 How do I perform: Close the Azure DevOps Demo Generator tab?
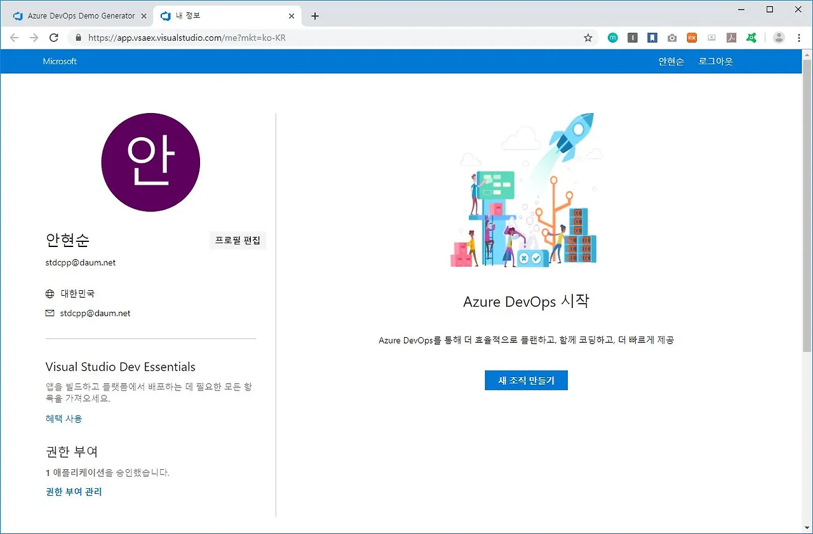tap(144, 16)
